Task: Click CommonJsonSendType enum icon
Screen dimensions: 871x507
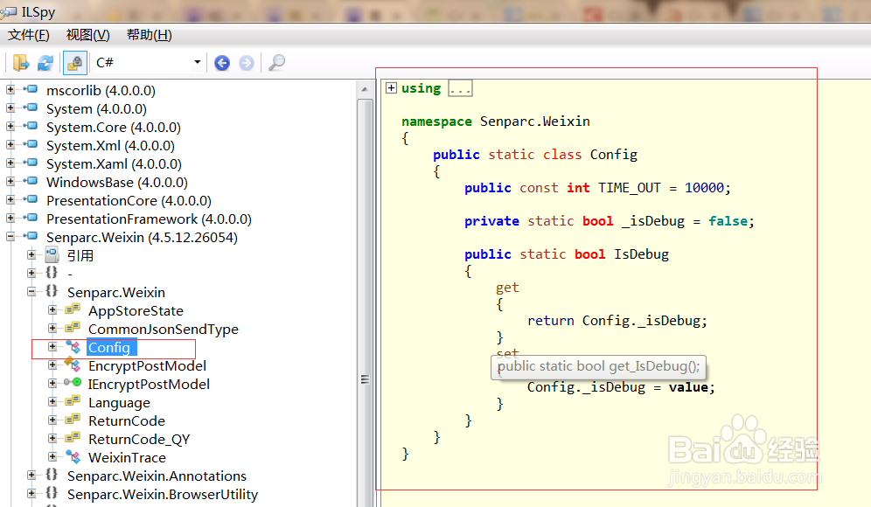Action: coord(73,328)
